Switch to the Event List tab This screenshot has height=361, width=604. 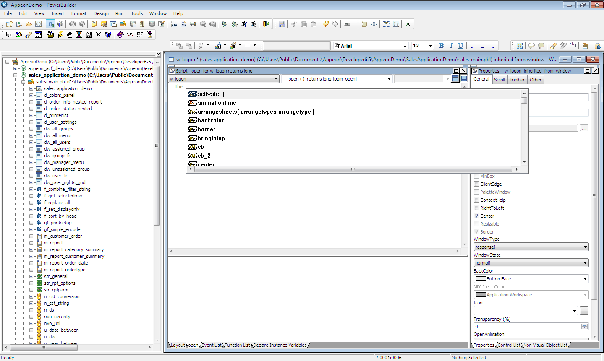click(212, 345)
